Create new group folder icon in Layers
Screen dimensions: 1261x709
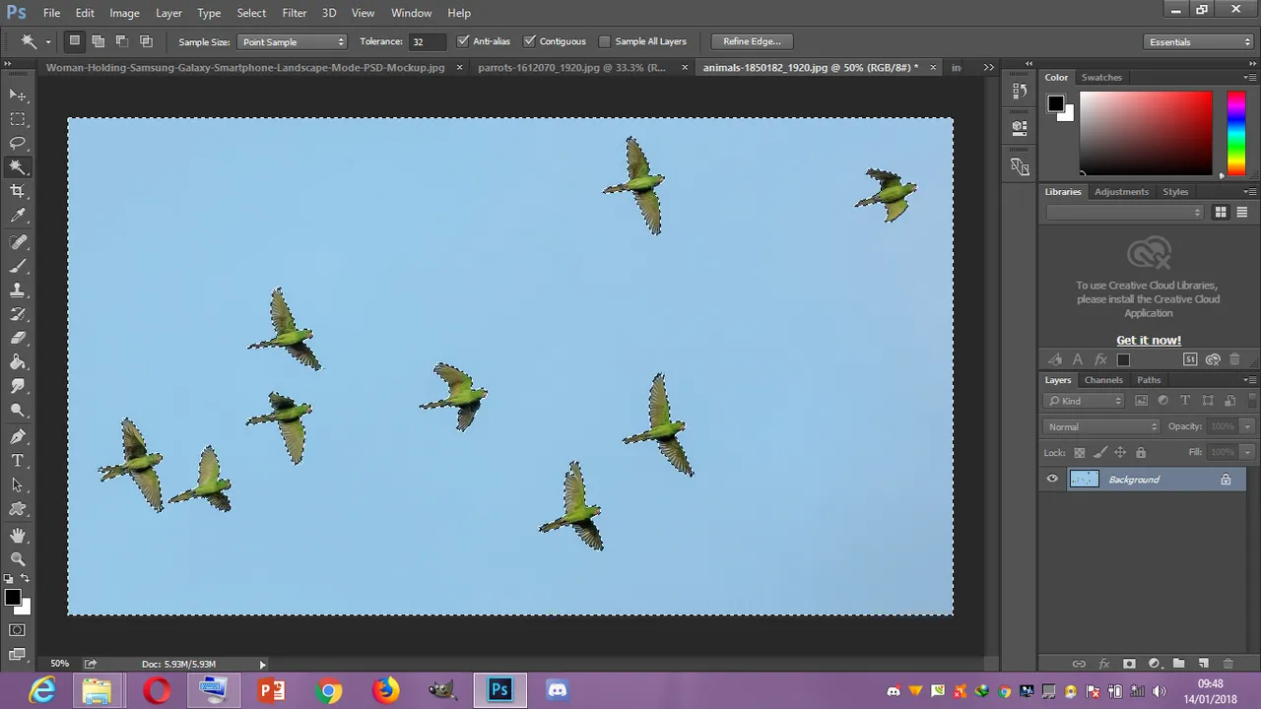(x=1178, y=665)
